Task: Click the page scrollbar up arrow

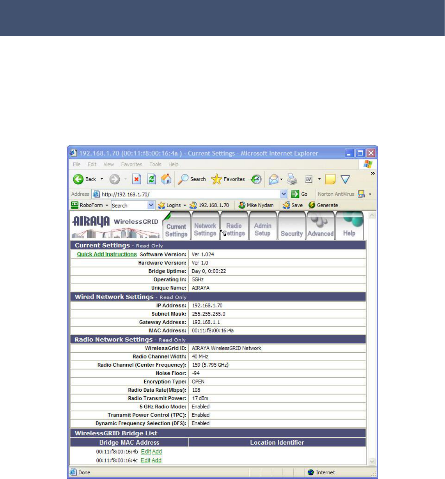Action: 372,216
